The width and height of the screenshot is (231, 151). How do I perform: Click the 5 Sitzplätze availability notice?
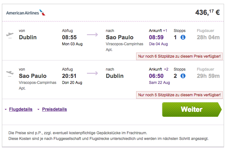pyautogui.click(x=179, y=95)
